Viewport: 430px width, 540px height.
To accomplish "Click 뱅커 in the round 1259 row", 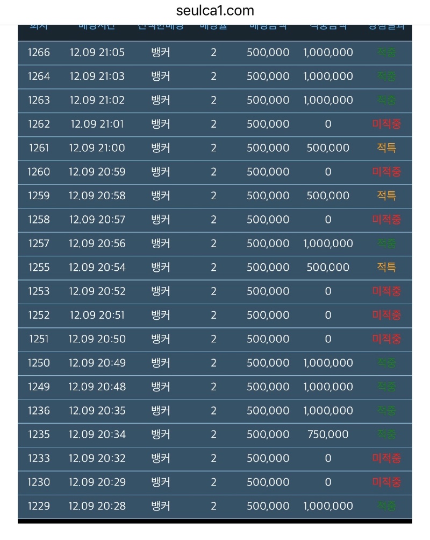I will [161, 196].
